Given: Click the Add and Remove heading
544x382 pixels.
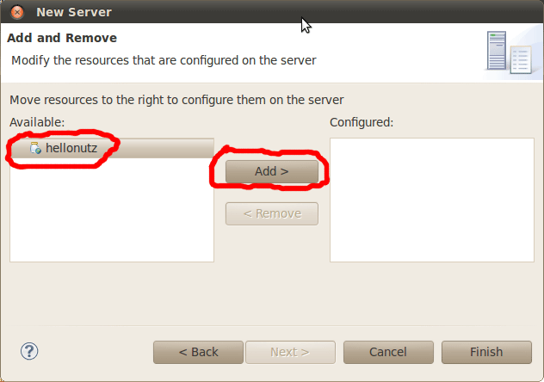Looking at the screenshot, I should pos(62,38).
